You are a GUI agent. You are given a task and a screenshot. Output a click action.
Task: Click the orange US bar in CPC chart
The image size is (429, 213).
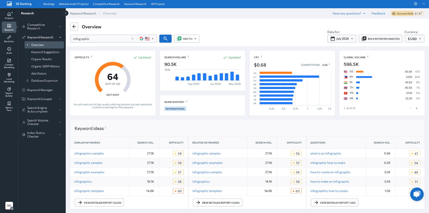coord(276,73)
